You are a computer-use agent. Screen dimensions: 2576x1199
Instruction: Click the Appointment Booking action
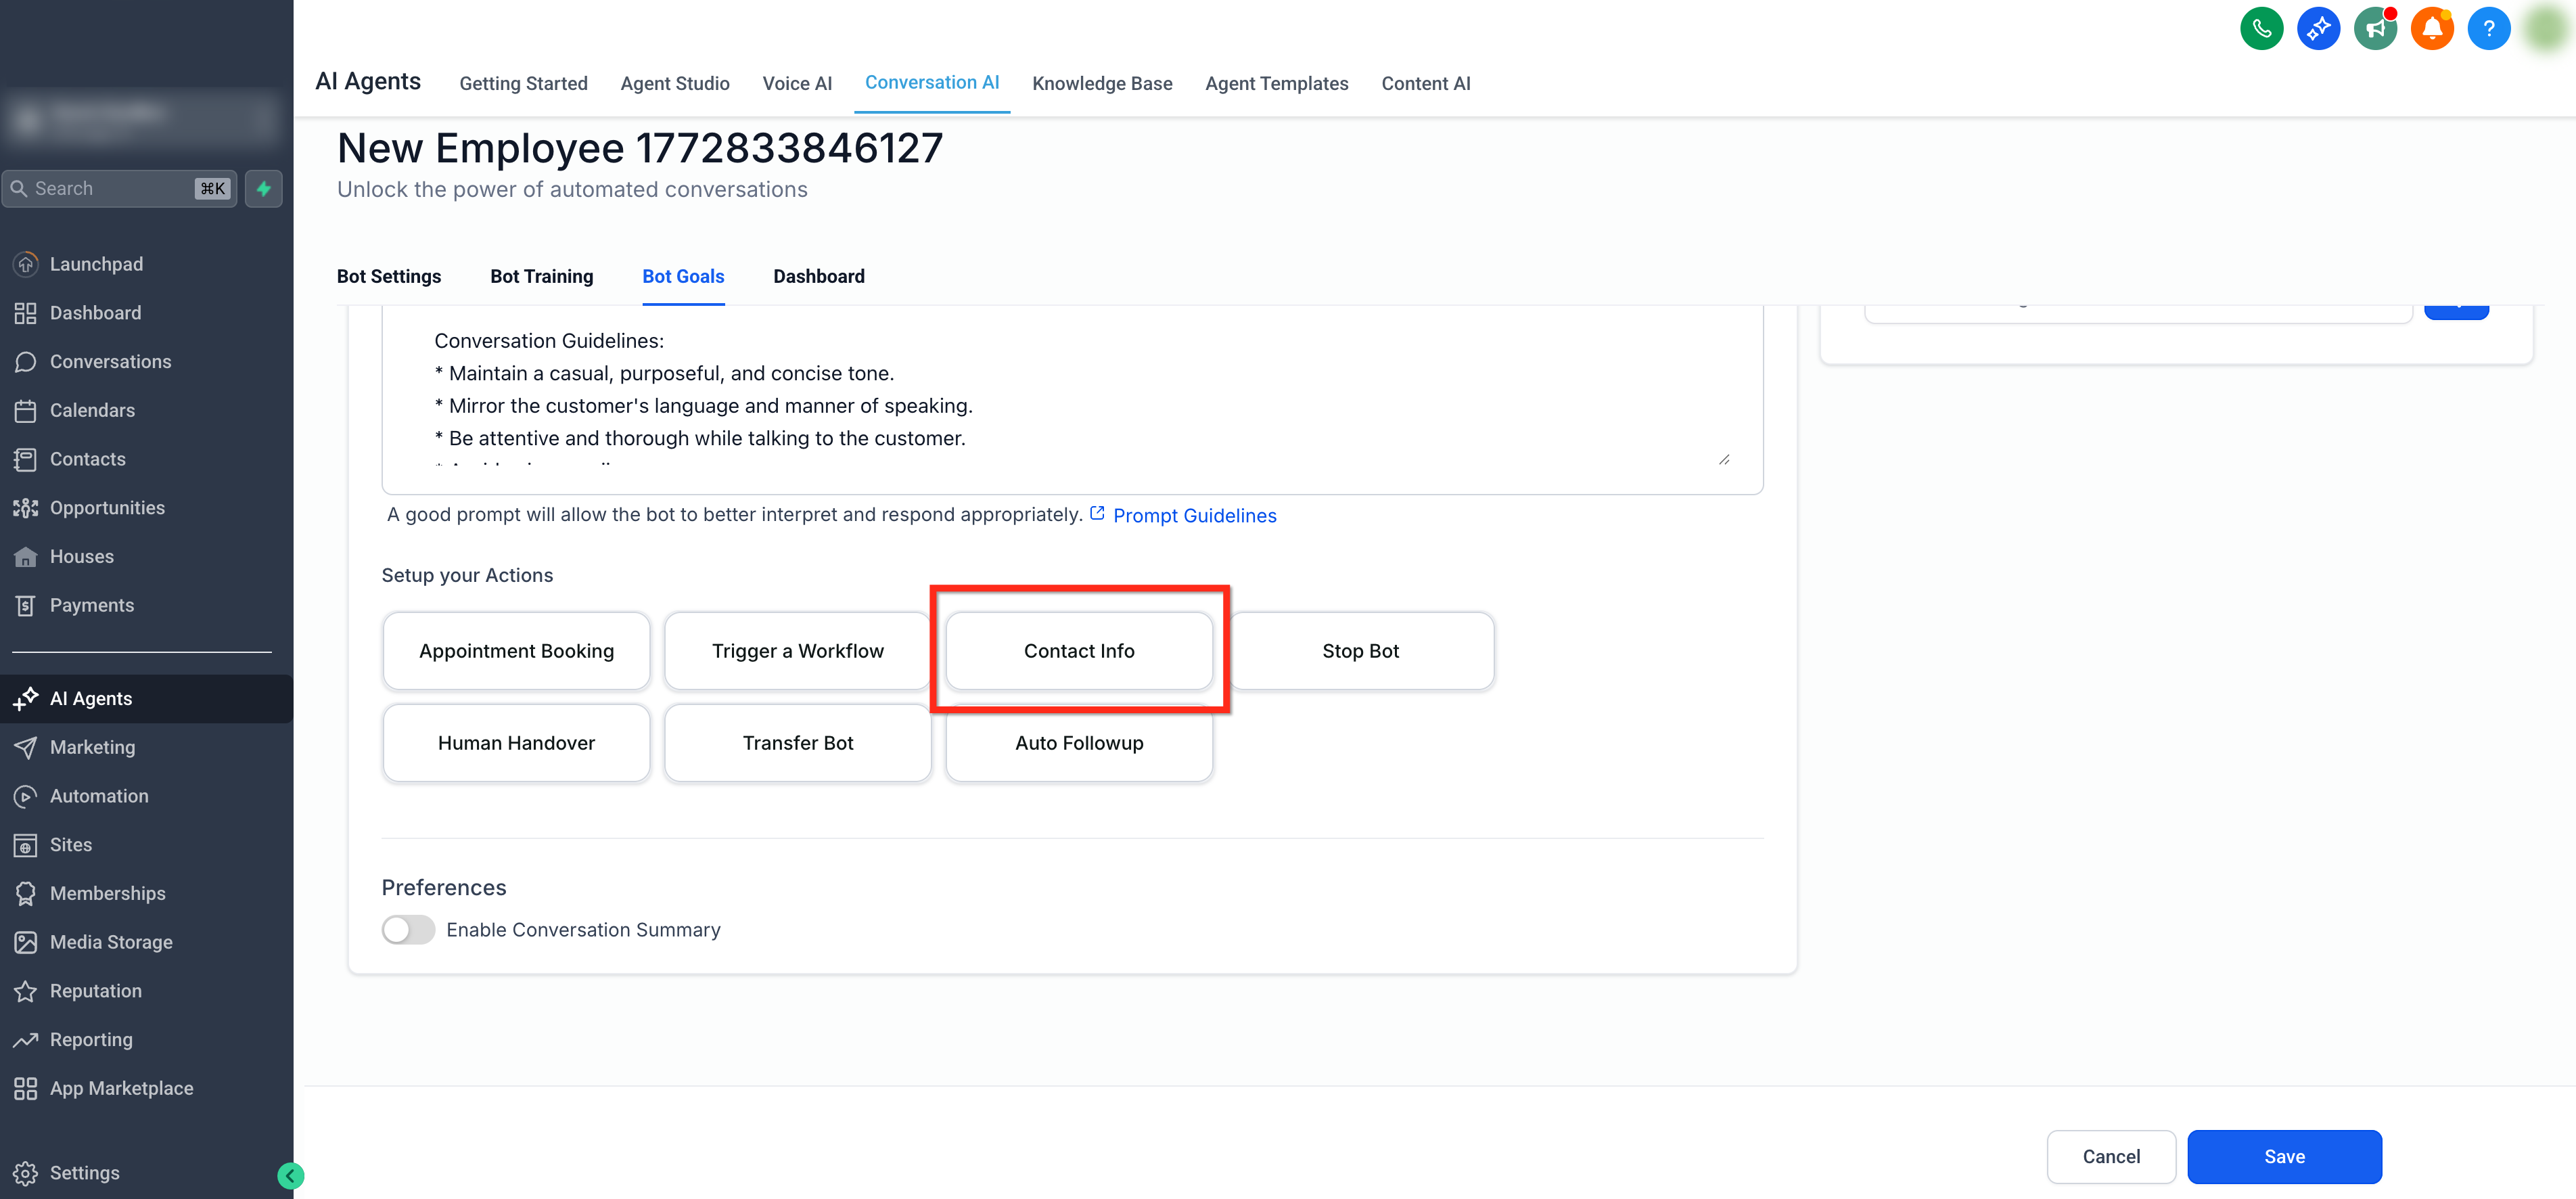coord(516,651)
